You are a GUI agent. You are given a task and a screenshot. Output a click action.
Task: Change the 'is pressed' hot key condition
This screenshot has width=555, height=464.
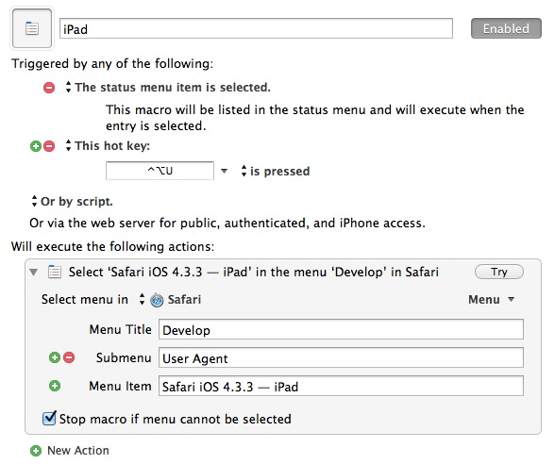(275, 172)
